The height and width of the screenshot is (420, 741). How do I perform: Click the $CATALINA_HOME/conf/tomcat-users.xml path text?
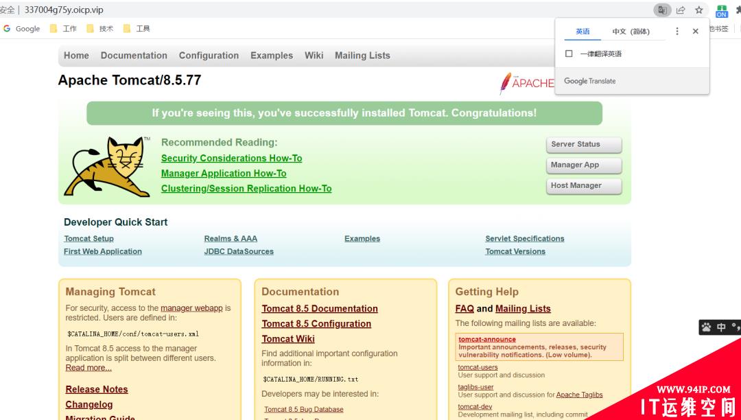pos(133,334)
